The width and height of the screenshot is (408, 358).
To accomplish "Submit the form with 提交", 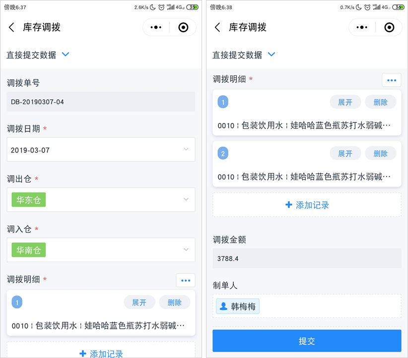I will (x=307, y=341).
